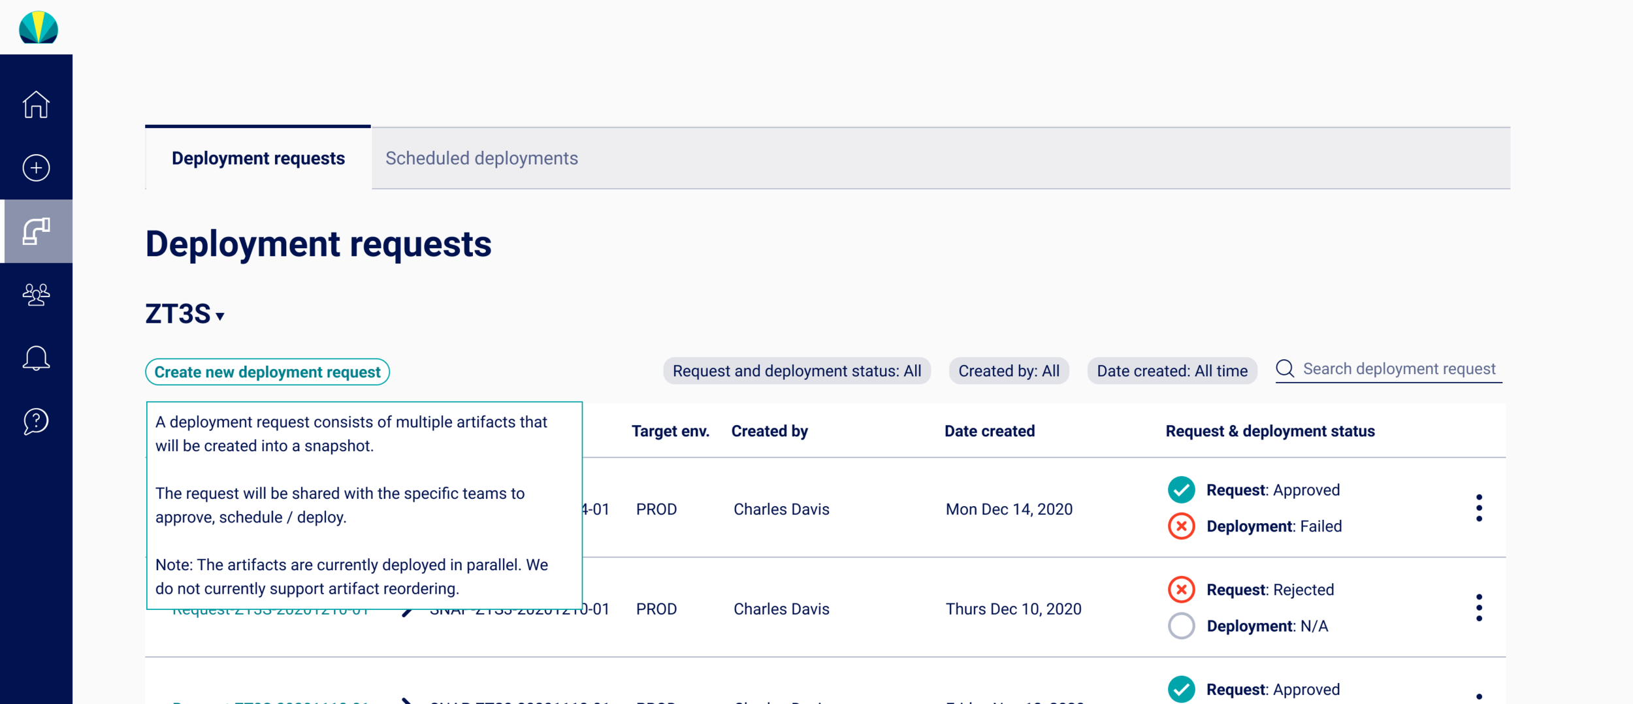
Task: Click red Rejected request status icon
Action: 1181,589
